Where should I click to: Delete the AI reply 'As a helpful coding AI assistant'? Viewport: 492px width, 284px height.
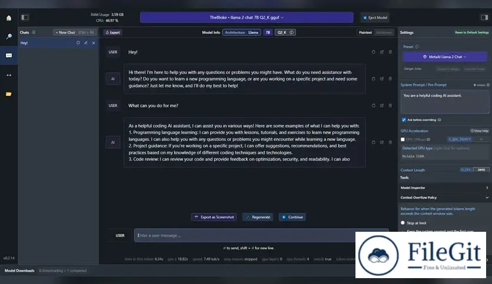click(x=390, y=143)
